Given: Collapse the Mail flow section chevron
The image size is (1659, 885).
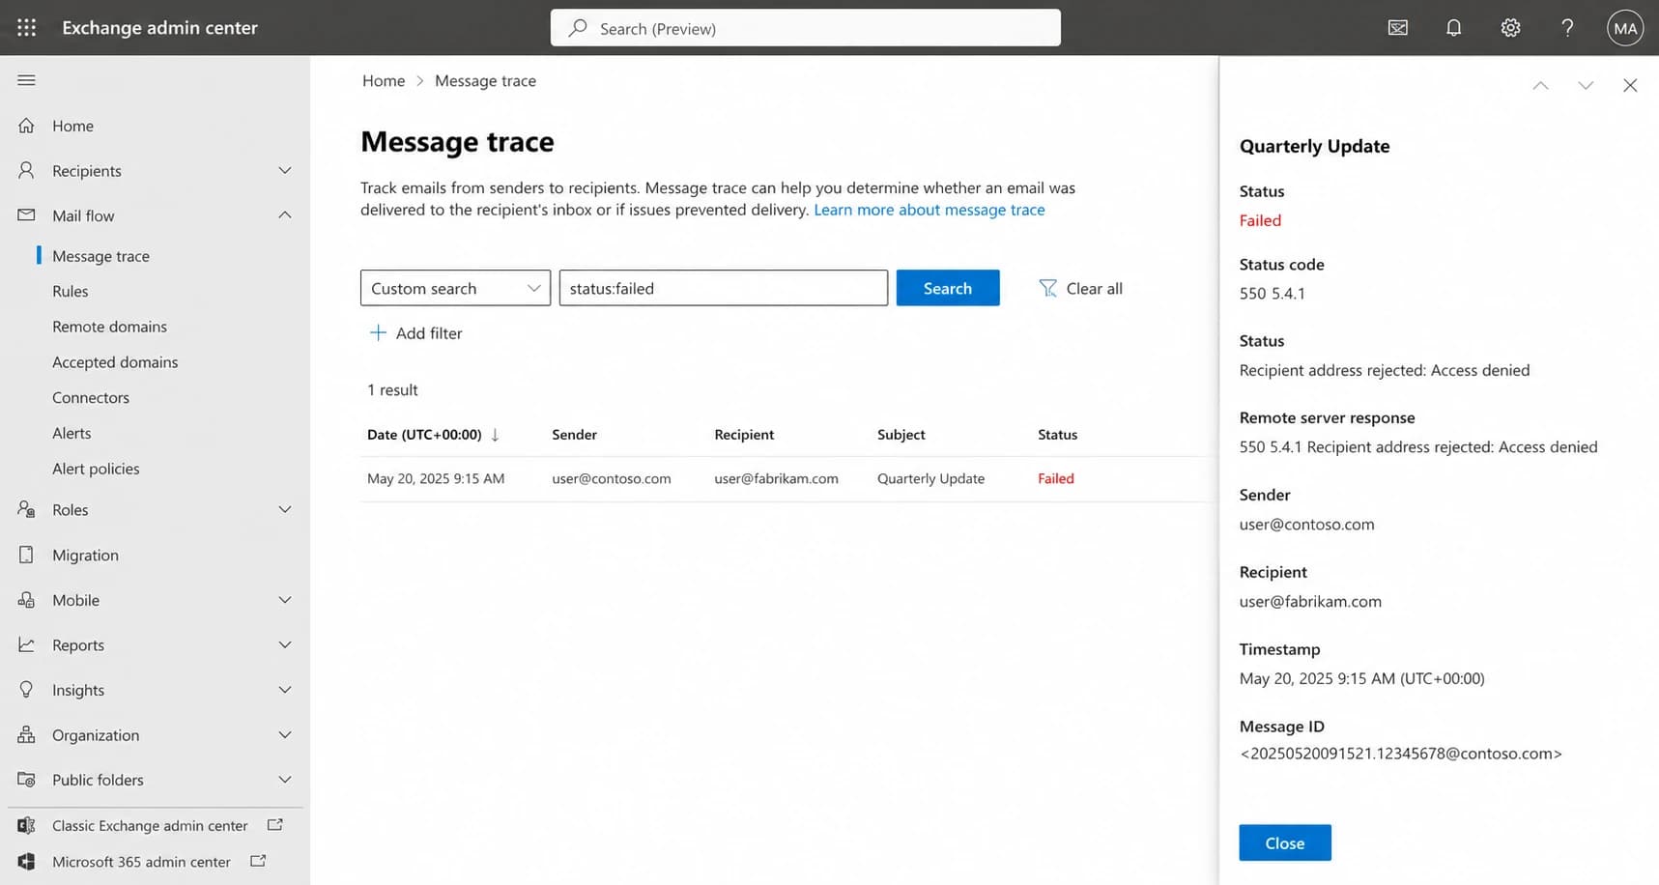Looking at the screenshot, I should (x=285, y=215).
